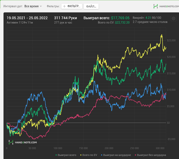Click the '100 000' x-axis label
179x159 pixels.
coord(58,148)
